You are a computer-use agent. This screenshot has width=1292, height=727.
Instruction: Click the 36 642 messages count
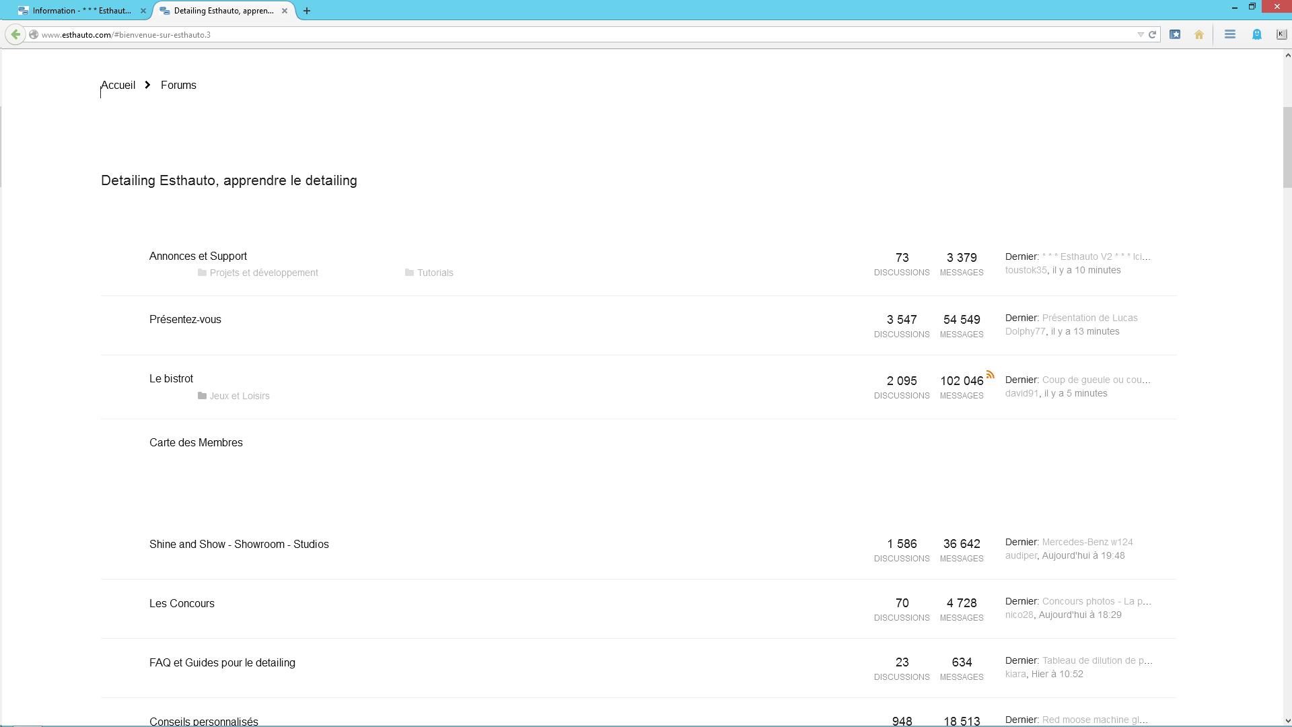962,544
